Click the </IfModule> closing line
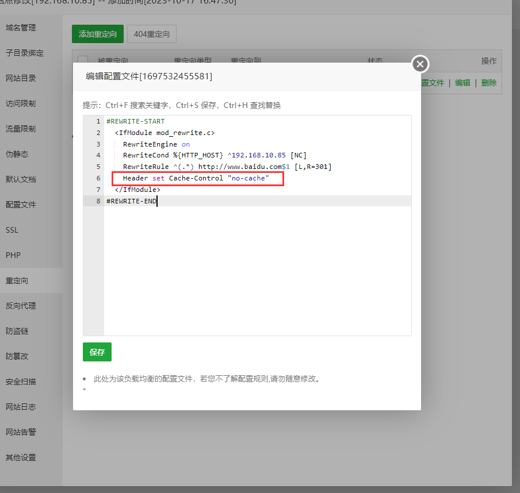 (x=137, y=190)
